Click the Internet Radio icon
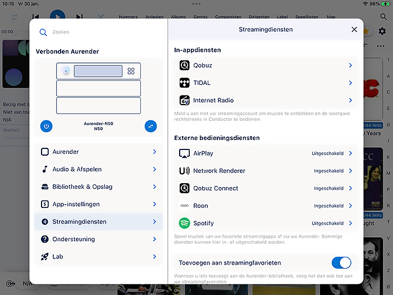The height and width of the screenshot is (295, 393). [x=184, y=101]
